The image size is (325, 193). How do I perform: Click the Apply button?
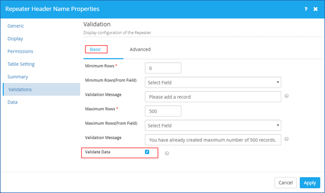(x=310, y=183)
